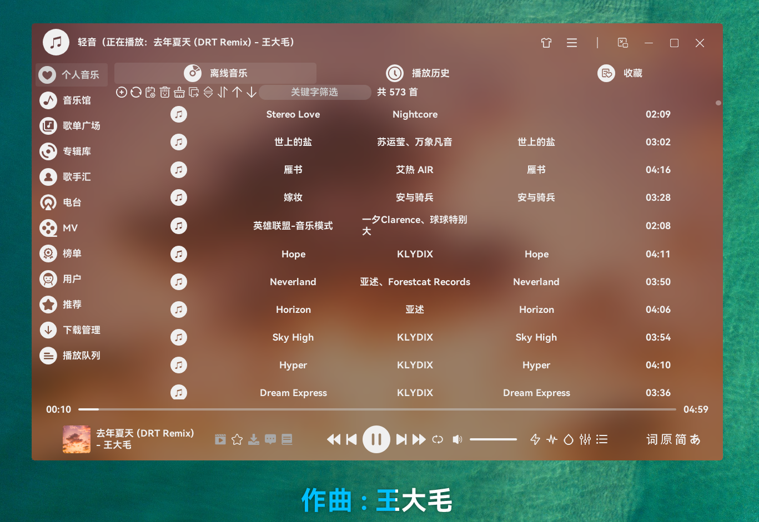Open 推荐 in sidebar

pos(72,305)
